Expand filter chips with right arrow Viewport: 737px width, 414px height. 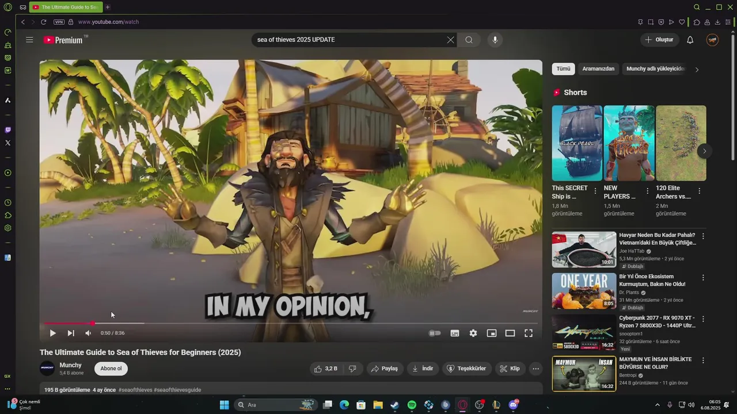click(x=697, y=70)
